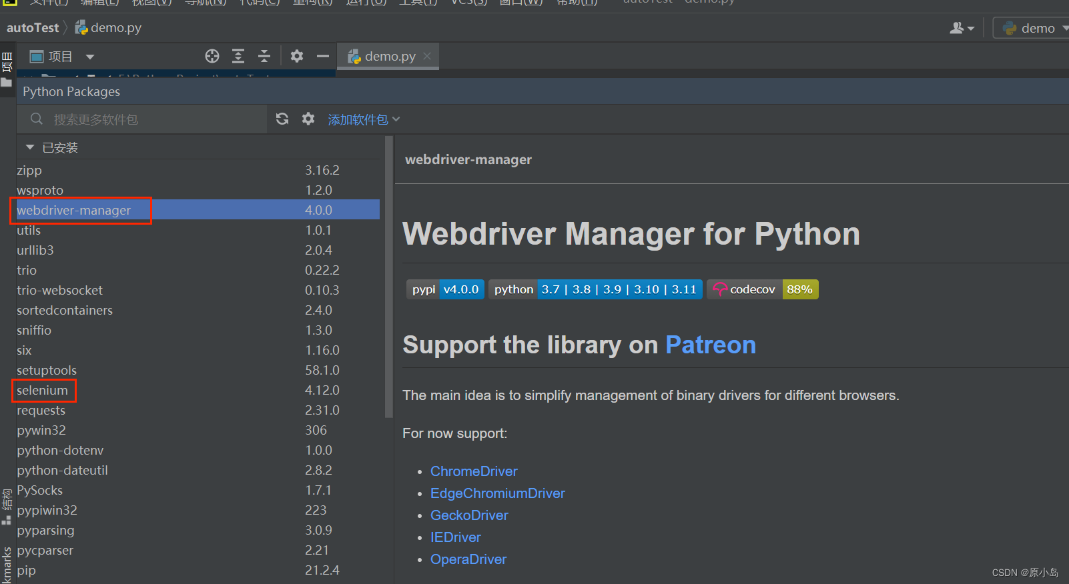The height and width of the screenshot is (584, 1069).
Task: Select the pyparsing package row
Action: coord(198,530)
